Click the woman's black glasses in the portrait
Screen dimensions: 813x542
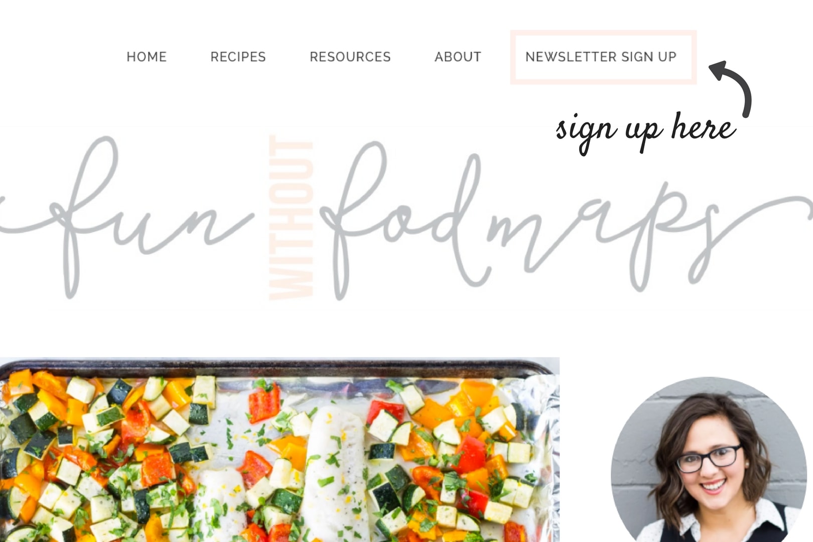click(x=709, y=459)
